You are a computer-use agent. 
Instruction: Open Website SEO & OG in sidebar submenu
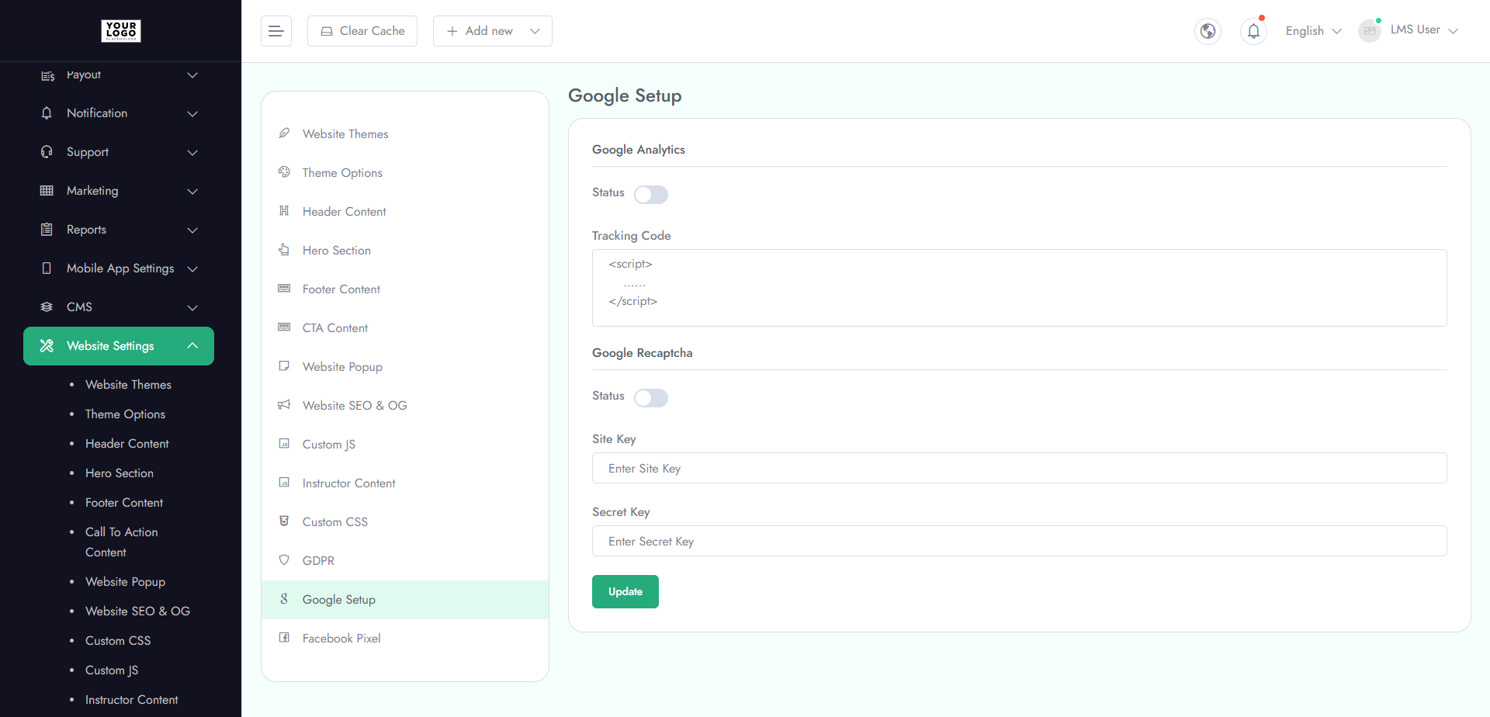pyautogui.click(x=137, y=611)
